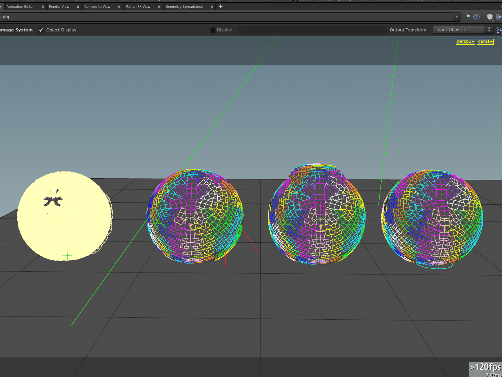Click the bullseye tracking icon in the toolbar
The image size is (502, 377).
477,16
